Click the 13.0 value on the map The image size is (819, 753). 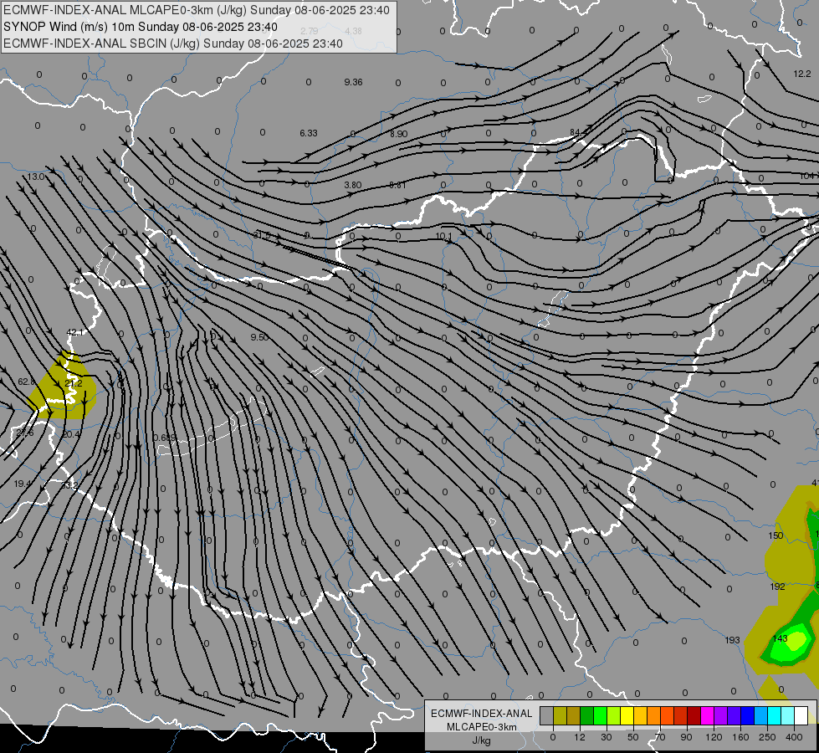pos(35,177)
